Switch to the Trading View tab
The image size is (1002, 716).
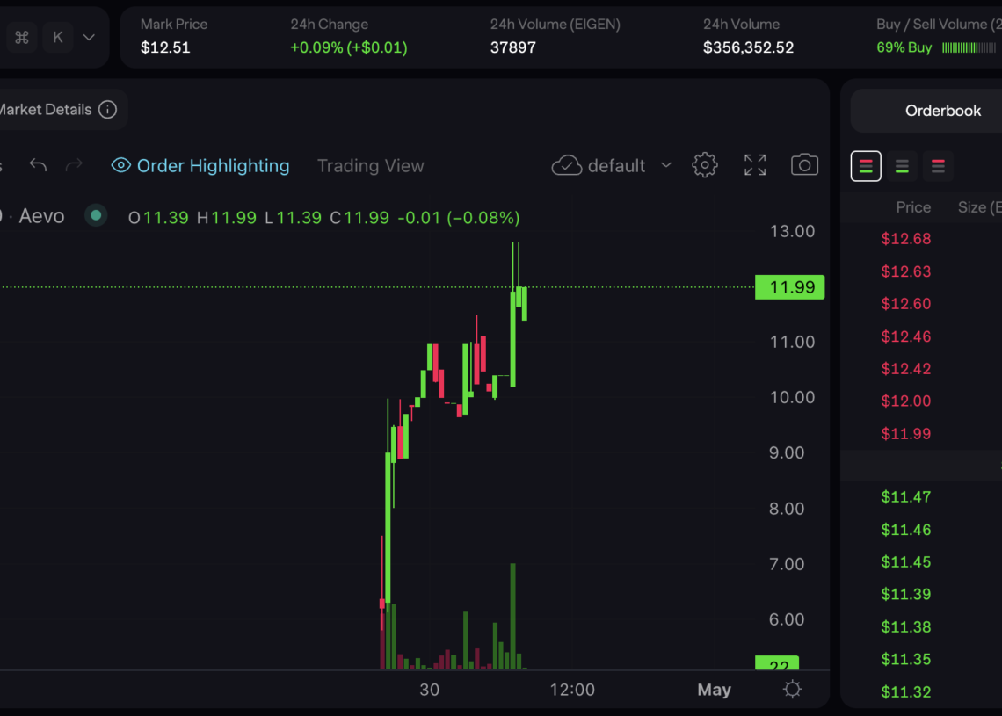370,165
